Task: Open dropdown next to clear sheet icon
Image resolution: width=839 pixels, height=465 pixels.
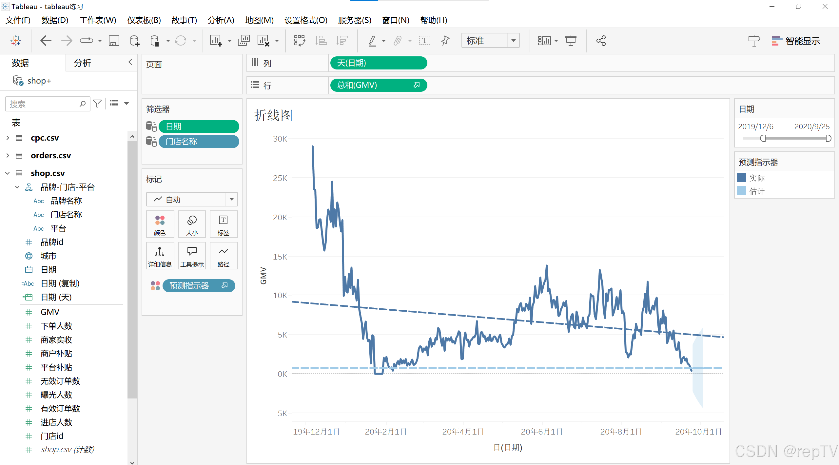Action: [277, 41]
